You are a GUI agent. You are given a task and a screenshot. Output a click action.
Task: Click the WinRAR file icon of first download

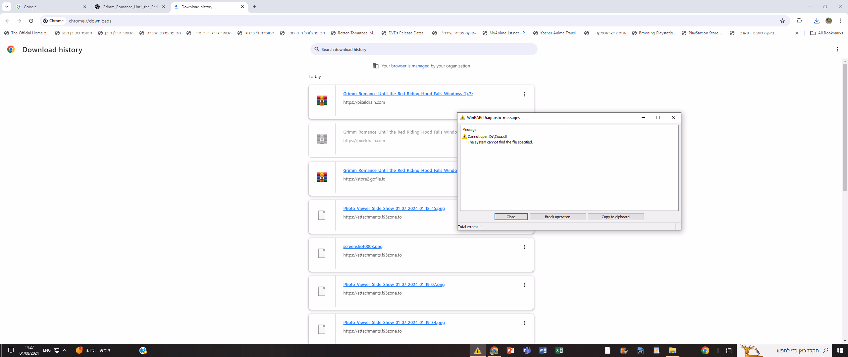(x=322, y=100)
